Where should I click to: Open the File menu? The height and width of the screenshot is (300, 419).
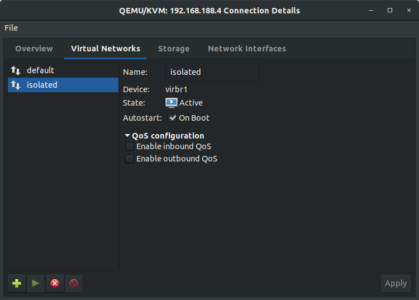coord(11,28)
